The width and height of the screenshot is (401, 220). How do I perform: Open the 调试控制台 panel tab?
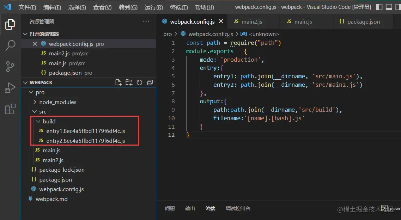coord(238,208)
